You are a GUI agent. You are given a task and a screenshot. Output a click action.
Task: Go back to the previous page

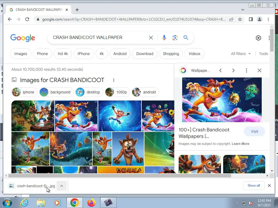[10, 19]
